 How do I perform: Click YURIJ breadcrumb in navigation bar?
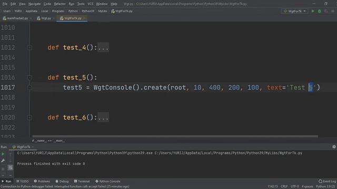point(18,11)
